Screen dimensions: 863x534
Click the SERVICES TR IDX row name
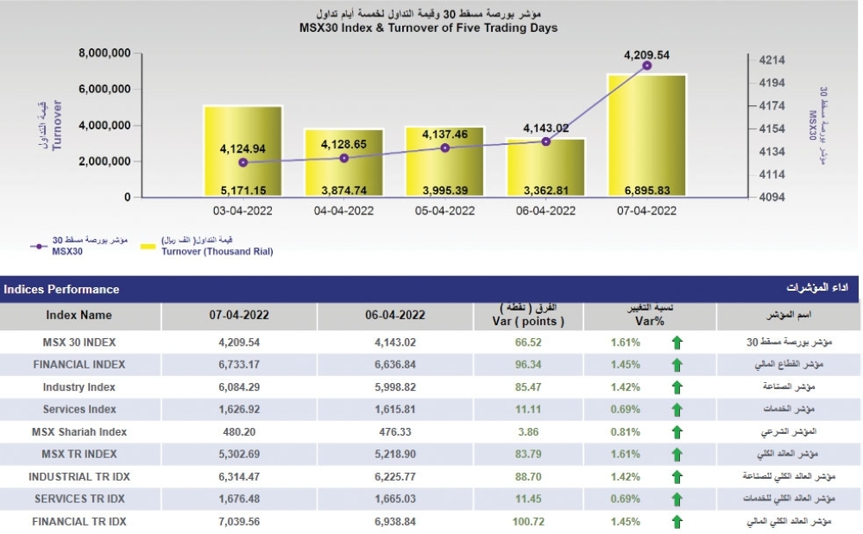click(x=79, y=499)
